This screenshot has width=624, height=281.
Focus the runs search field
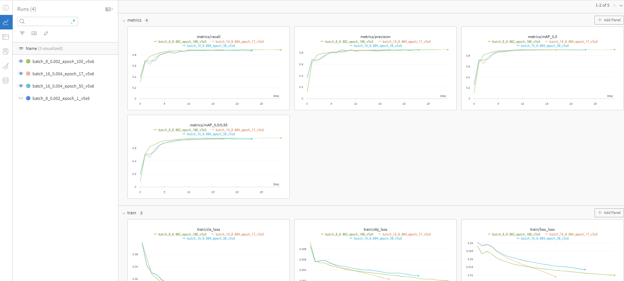(x=47, y=21)
